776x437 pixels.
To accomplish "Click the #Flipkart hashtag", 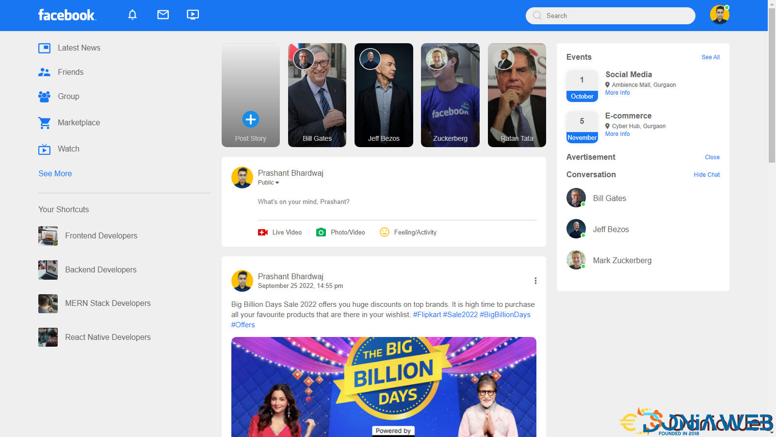I will coord(427,315).
